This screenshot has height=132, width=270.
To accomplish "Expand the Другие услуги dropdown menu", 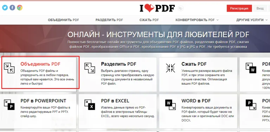I will coord(252,20).
